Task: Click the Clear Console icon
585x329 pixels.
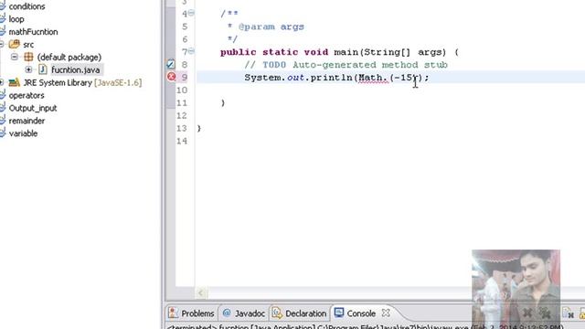Action: (568, 313)
